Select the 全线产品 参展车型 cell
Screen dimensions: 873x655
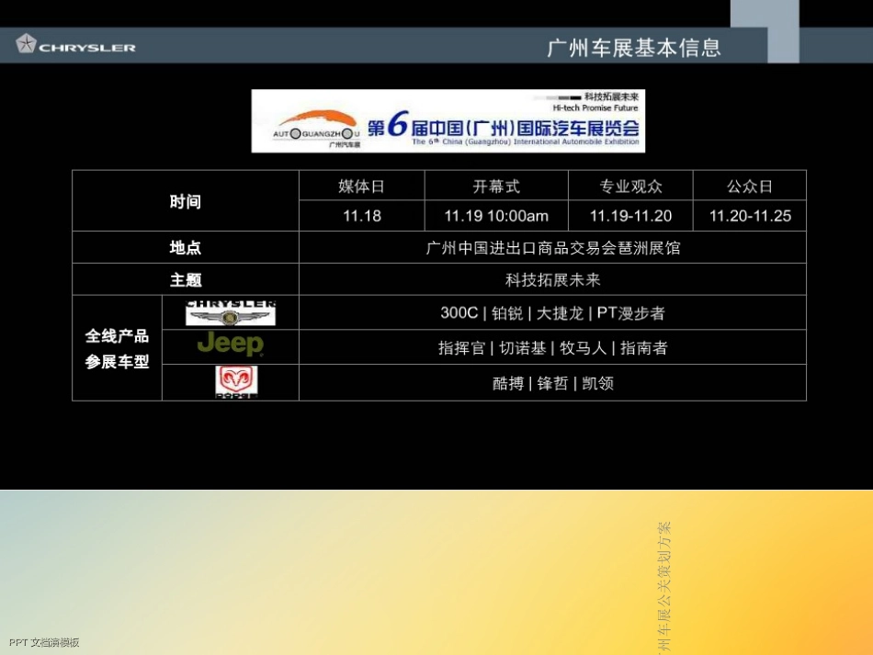coord(117,348)
